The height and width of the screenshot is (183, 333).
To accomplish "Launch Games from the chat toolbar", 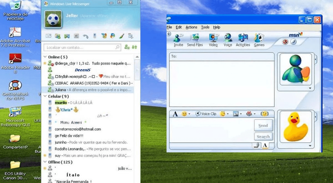I will click(259, 40).
